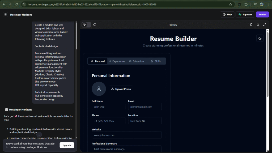Switch to the Education tab
This screenshot has height=153, width=272.
(x=136, y=61)
